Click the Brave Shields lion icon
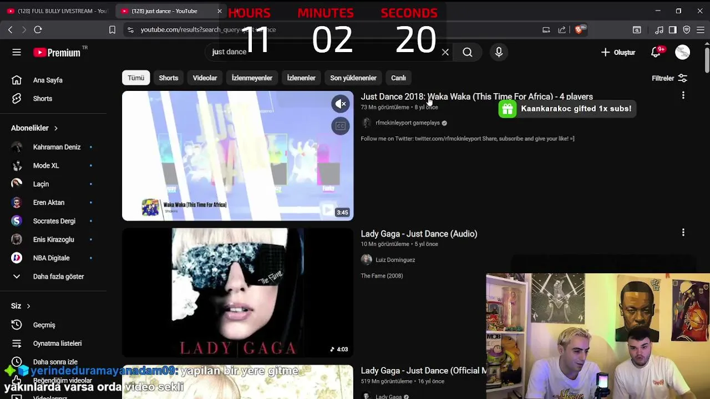Screen dimensions: 710x399 579,30
